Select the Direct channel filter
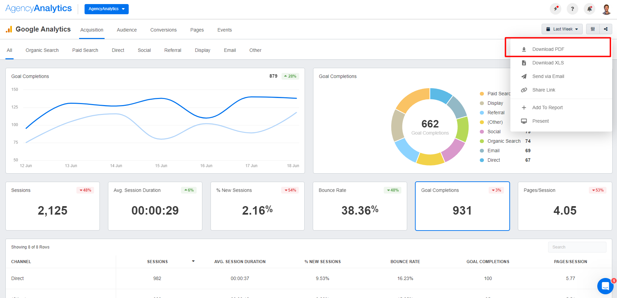The height and width of the screenshot is (298, 617). [118, 50]
